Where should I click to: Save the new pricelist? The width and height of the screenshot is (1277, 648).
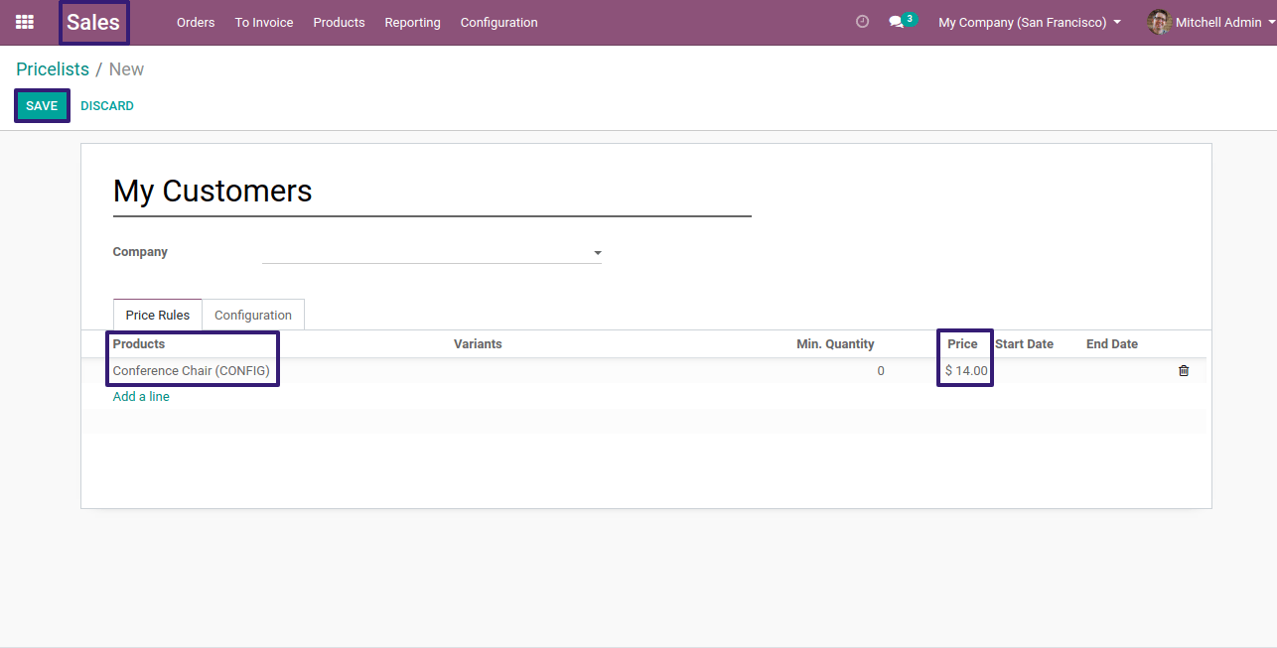[42, 106]
